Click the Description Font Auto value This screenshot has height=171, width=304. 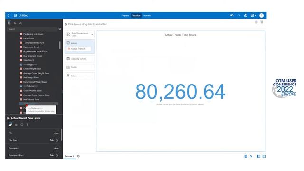(52, 155)
